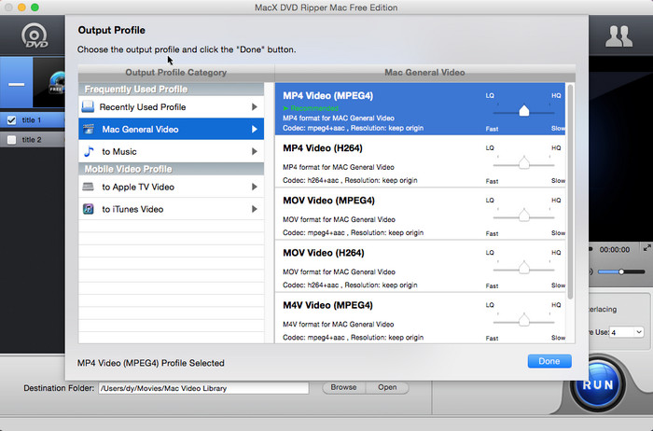Choose the MP4 Video (MPEG4) profile
This screenshot has height=431, width=653.
[x=420, y=109]
